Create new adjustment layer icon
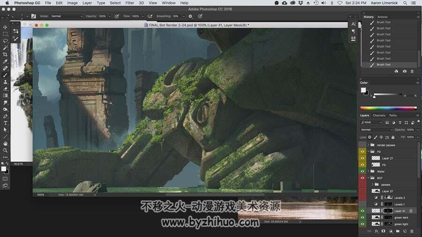 click(x=391, y=231)
